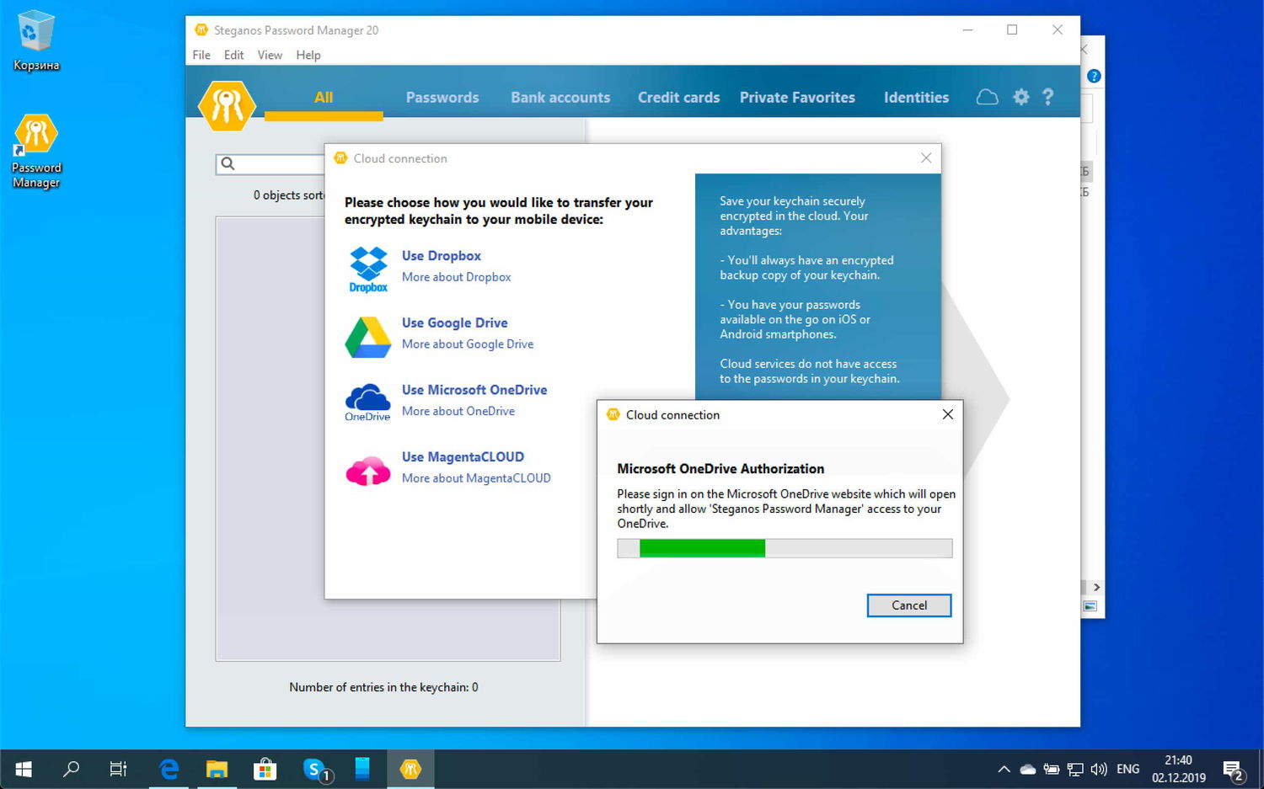1264x789 pixels.
Task: Choose Use Google Drive option
Action: (x=454, y=323)
